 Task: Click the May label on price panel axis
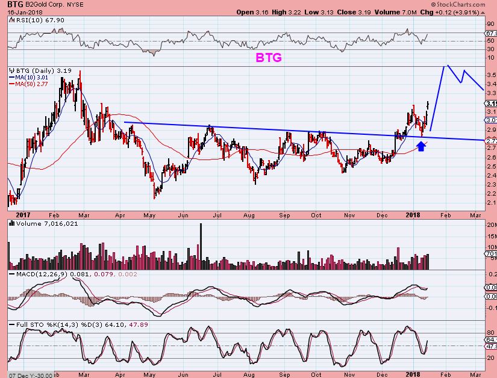(x=149, y=215)
